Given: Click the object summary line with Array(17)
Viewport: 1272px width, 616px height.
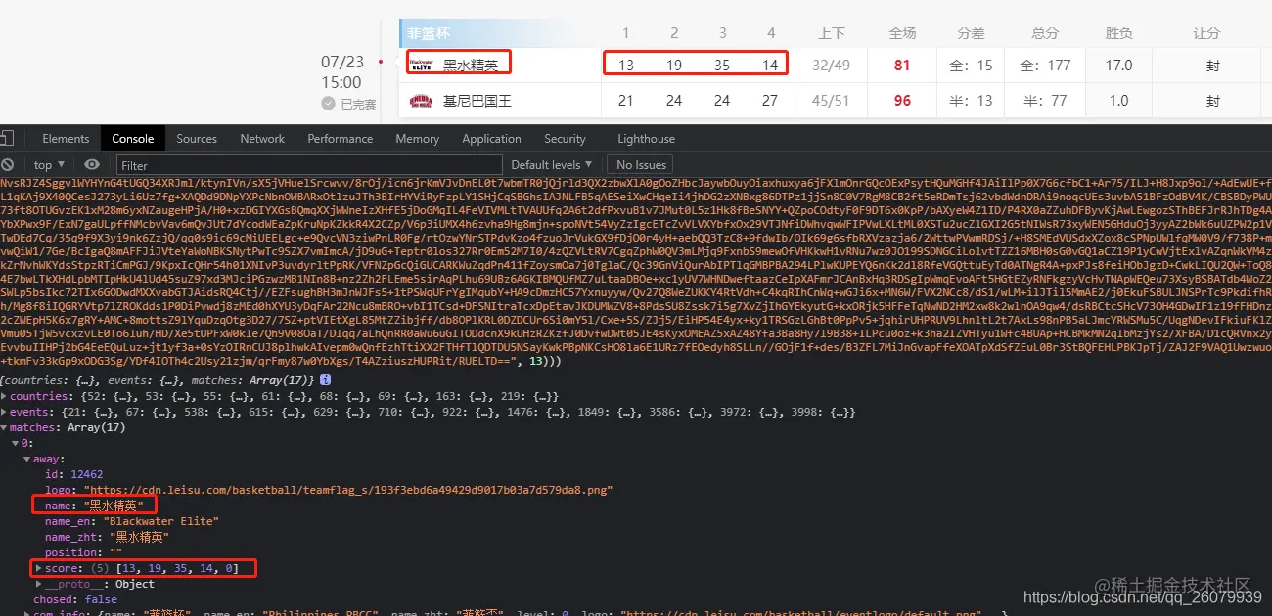Looking at the screenshot, I should 159,379.
